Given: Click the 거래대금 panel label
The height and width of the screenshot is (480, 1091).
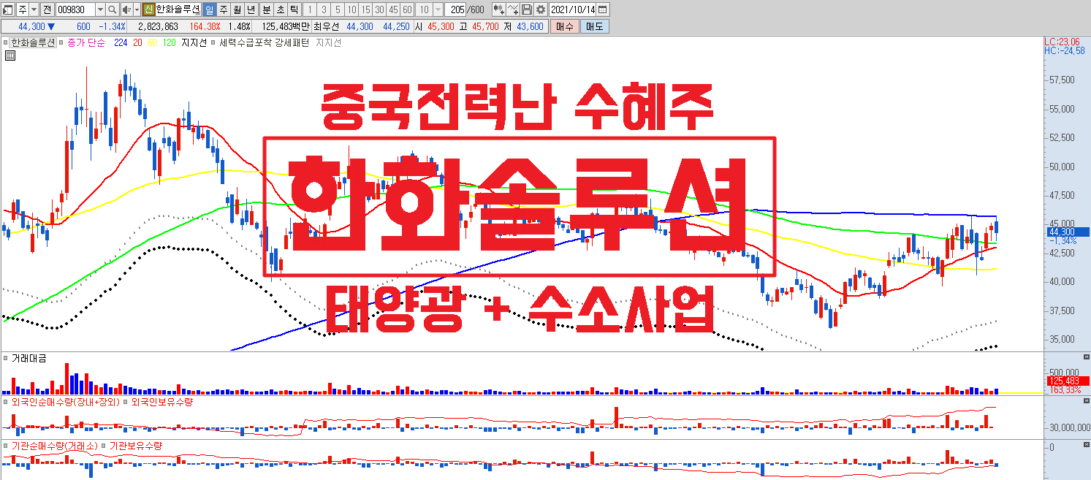Looking at the screenshot, I should [x=28, y=359].
